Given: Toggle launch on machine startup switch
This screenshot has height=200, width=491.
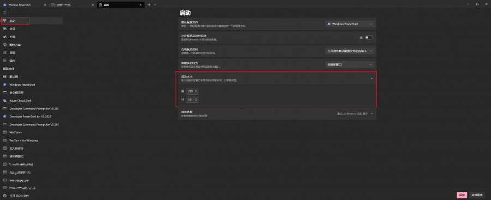Looking at the screenshot, I should [x=369, y=38].
